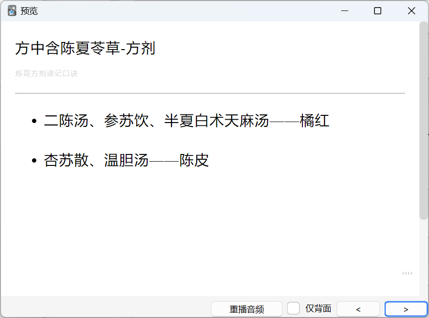
Task: Close the 预览 window
Action: pyautogui.click(x=411, y=11)
